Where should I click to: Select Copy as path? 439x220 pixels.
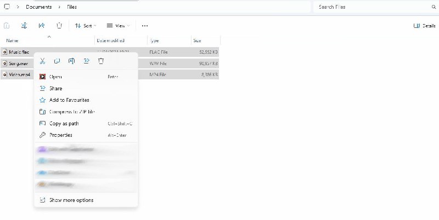coord(64,124)
